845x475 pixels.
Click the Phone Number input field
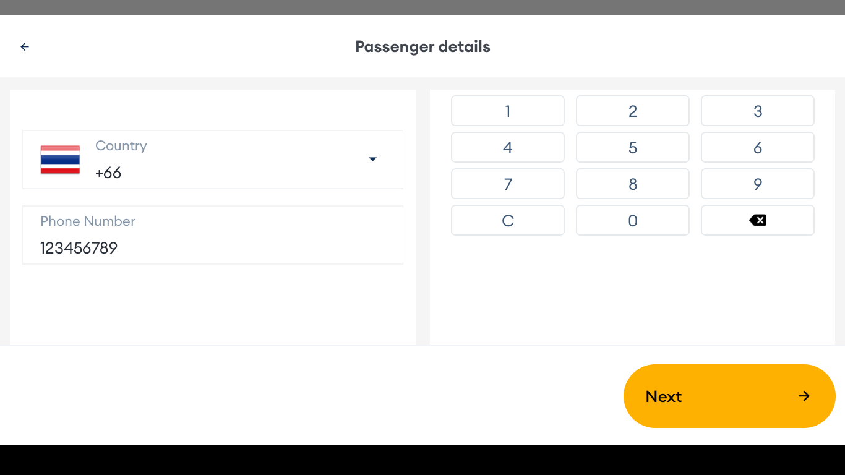[212, 236]
